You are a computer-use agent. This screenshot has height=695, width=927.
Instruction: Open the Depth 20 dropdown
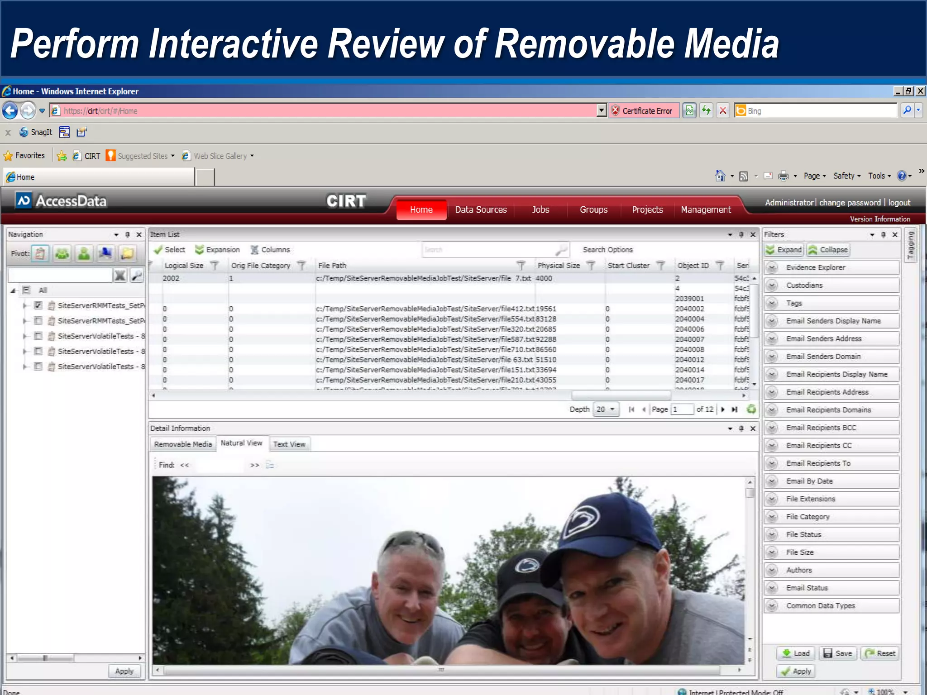[x=606, y=409]
